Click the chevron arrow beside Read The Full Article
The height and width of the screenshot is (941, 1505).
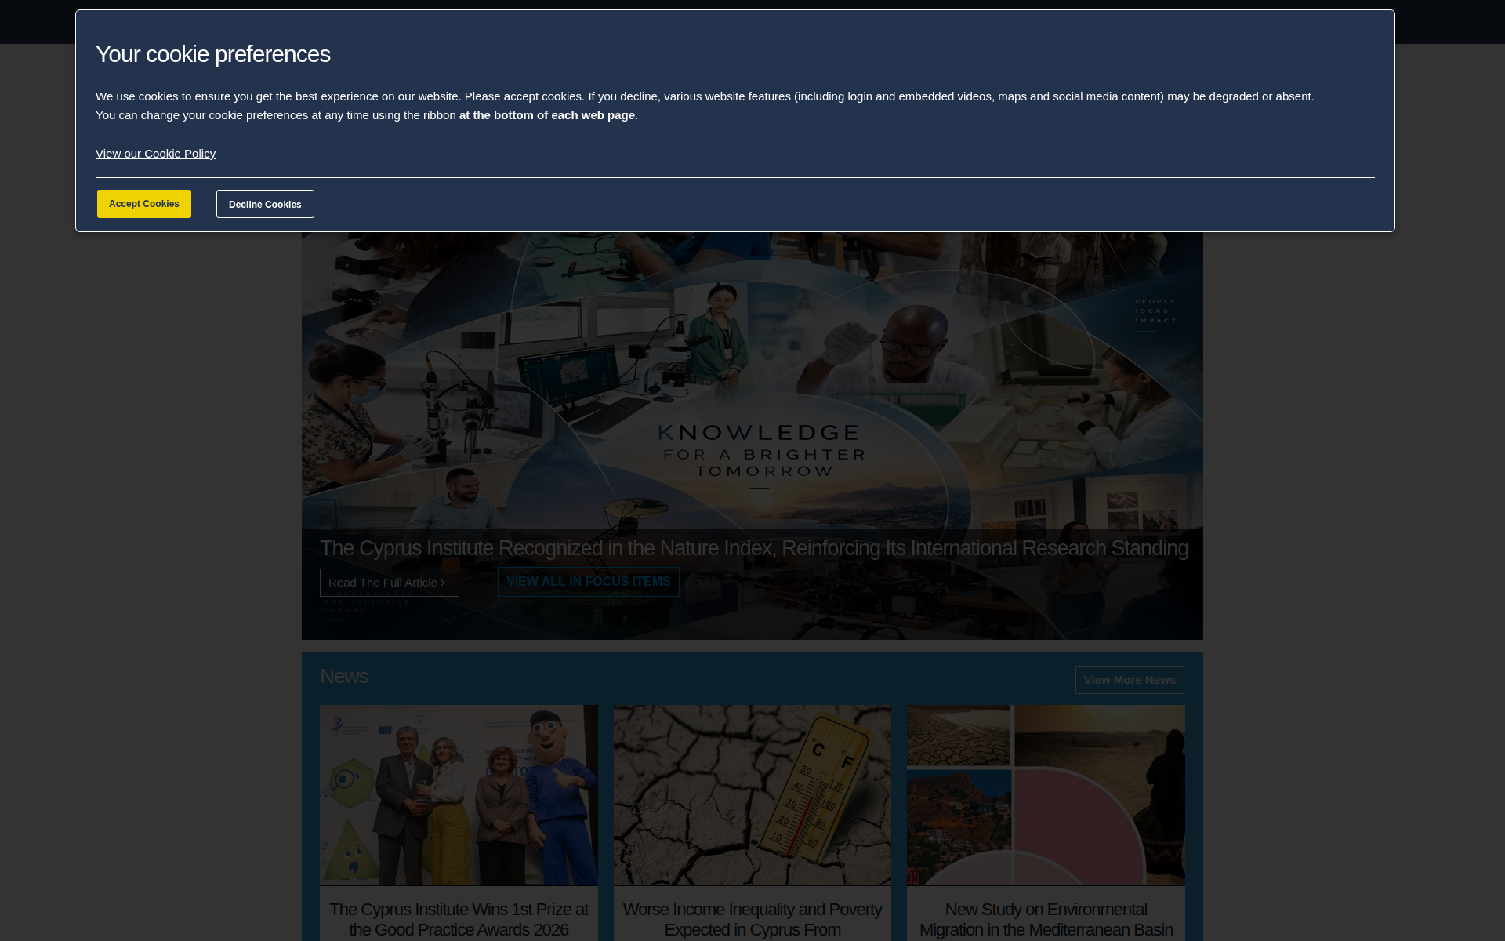point(443,583)
